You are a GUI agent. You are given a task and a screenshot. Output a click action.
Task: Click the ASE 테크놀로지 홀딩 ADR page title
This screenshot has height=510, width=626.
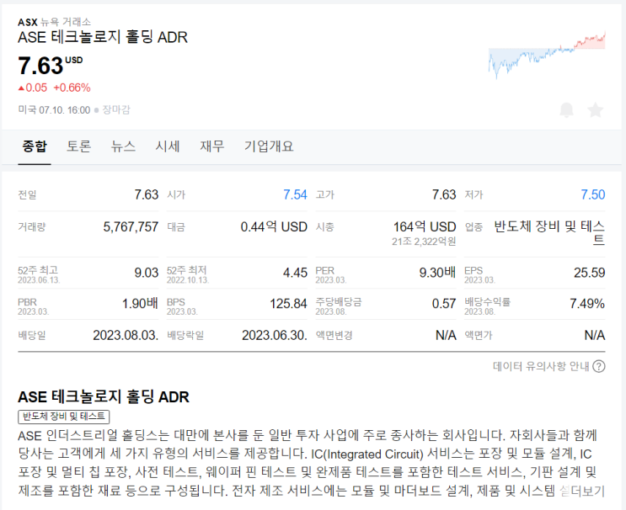103,38
